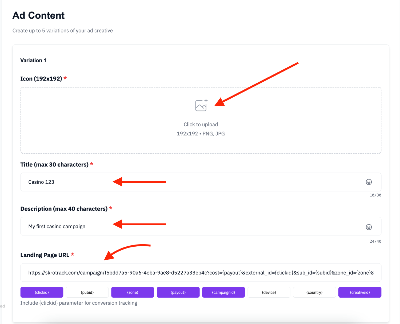The image size is (400, 324).
Task: Click the 'Title (max 30 characters)' label
Action: coord(54,165)
